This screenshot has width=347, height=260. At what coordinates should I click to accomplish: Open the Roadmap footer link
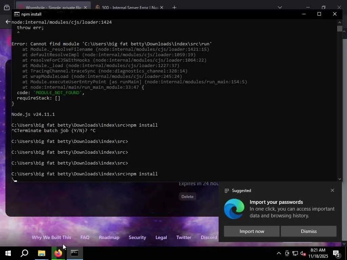(109, 237)
